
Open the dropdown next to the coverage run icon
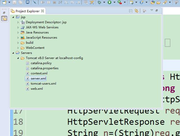tap(125, 2)
